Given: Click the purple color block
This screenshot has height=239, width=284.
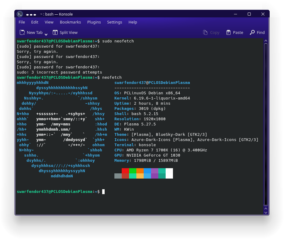Looking at the screenshot, I should (x=154, y=171).
